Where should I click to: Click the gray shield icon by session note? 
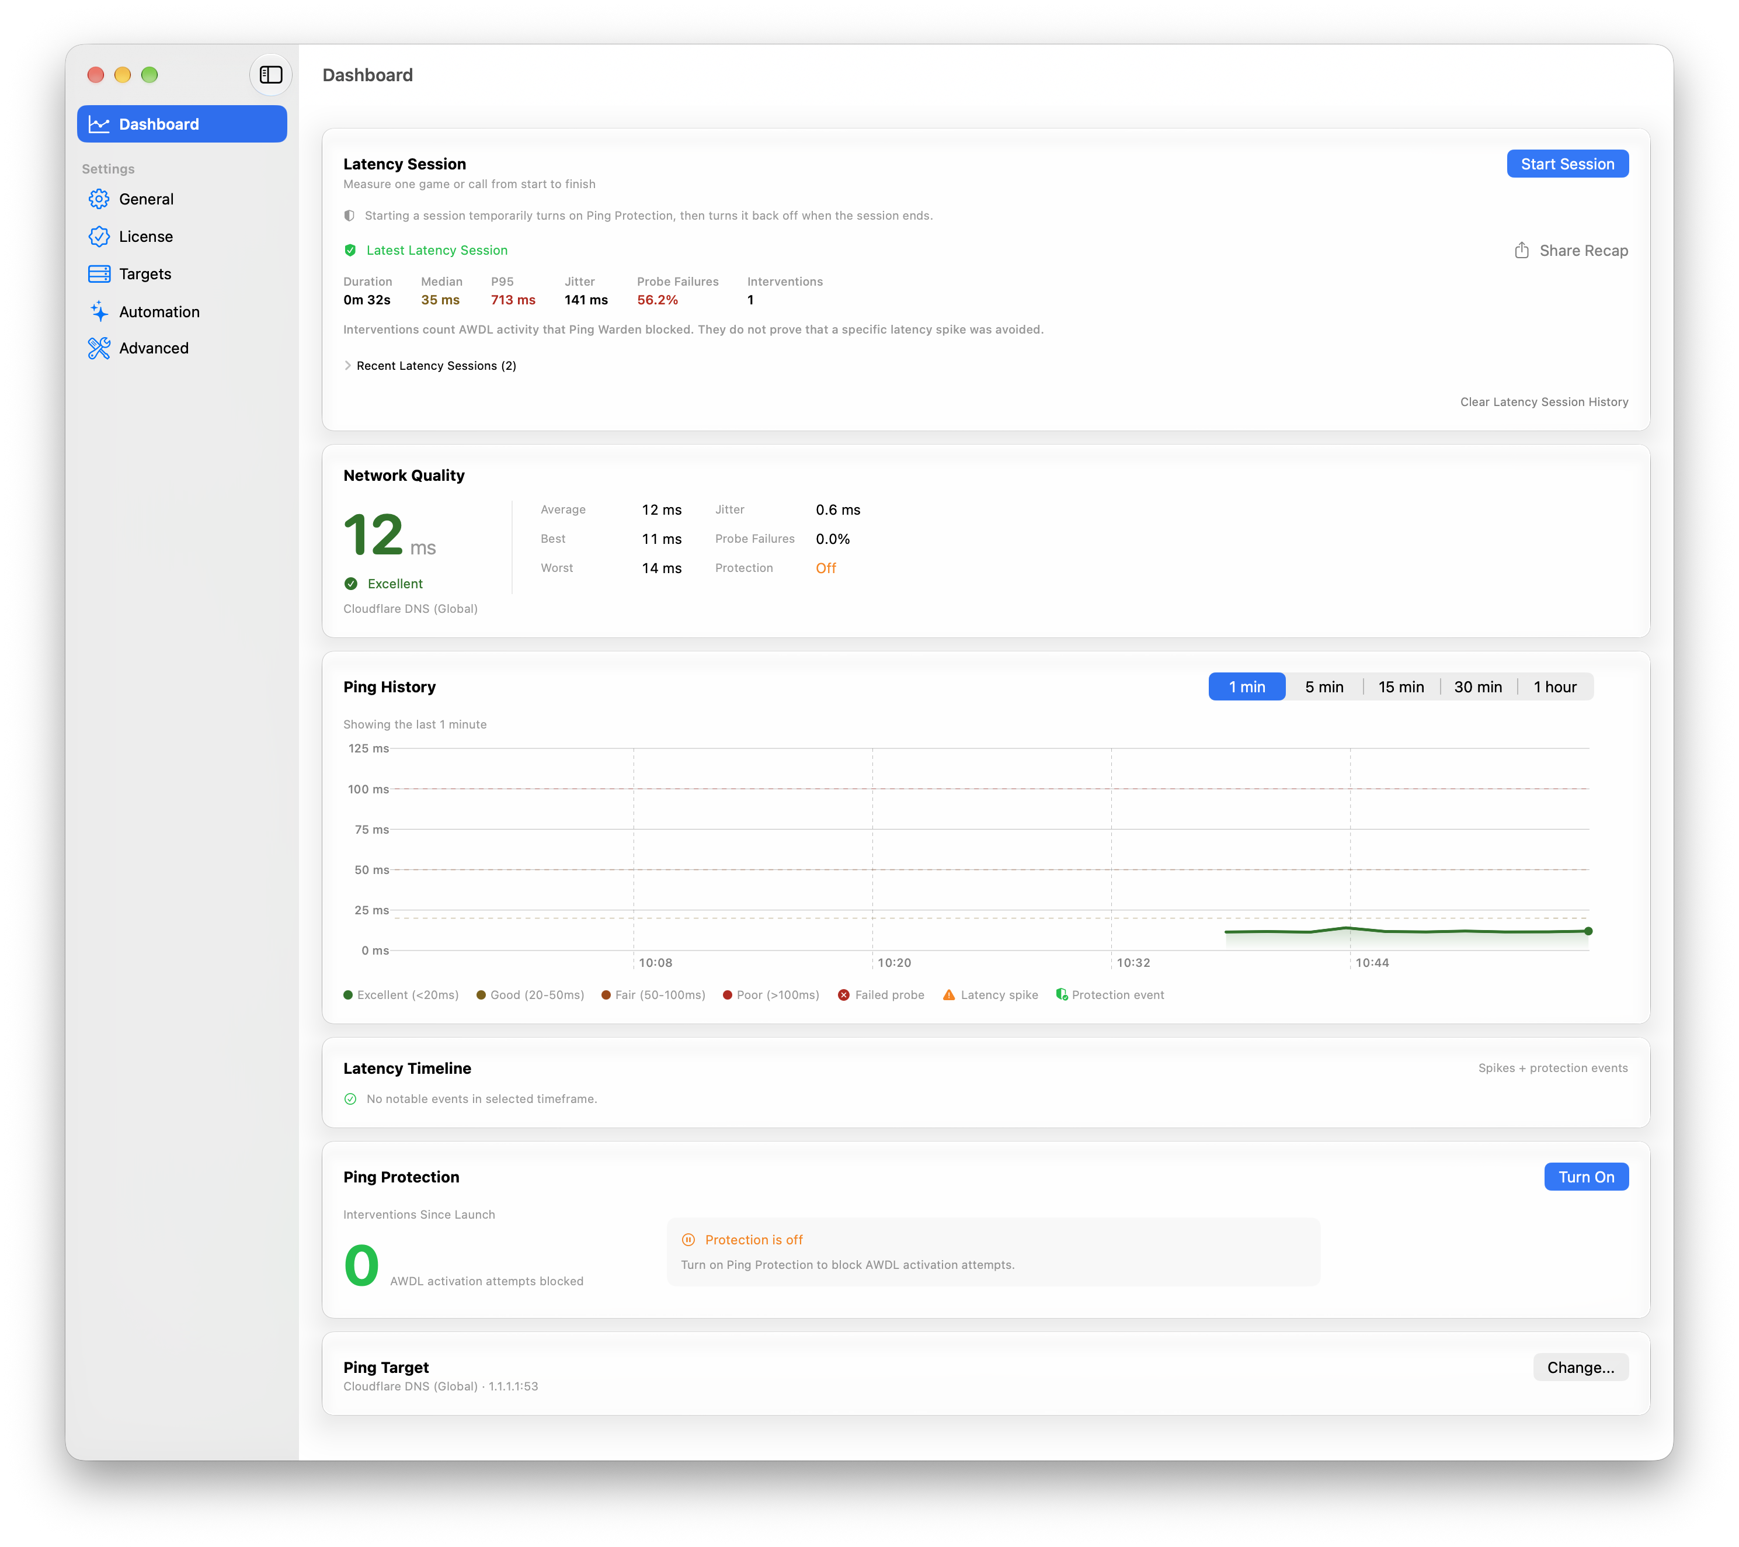(x=349, y=216)
